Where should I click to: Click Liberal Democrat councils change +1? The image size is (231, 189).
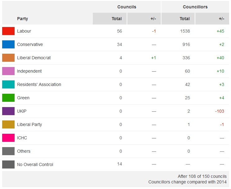pyautogui.click(x=153, y=58)
